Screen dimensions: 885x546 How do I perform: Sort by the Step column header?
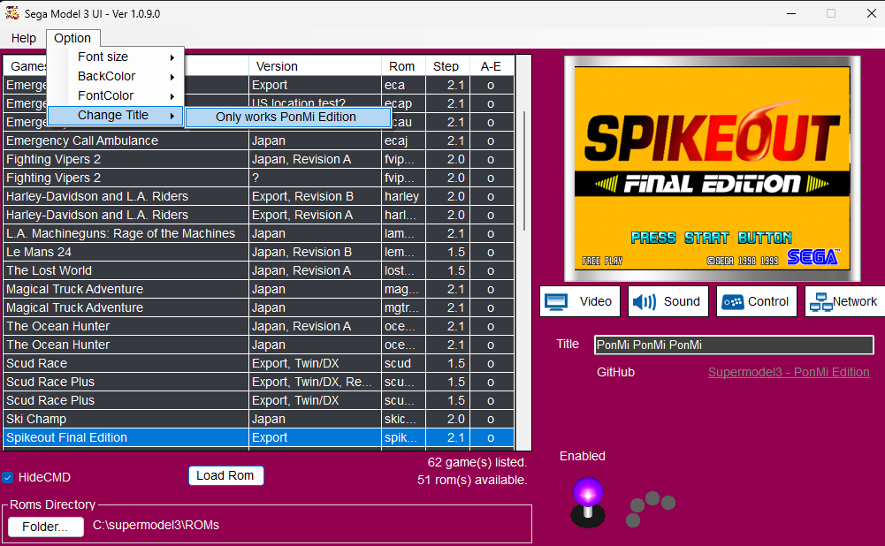[446, 66]
